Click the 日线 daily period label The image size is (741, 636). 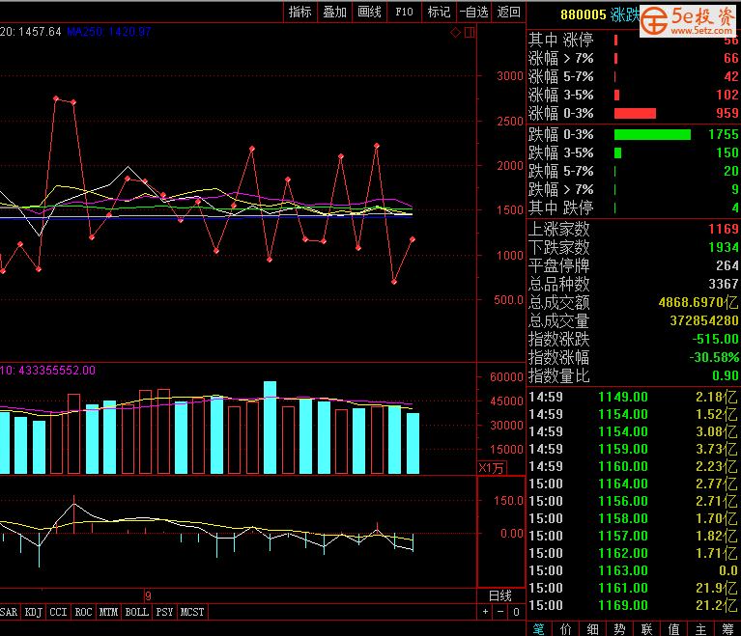[x=500, y=595]
